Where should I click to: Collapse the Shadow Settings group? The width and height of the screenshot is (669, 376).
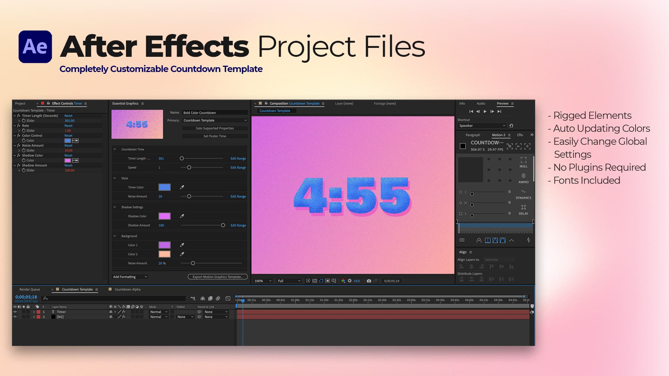114,207
